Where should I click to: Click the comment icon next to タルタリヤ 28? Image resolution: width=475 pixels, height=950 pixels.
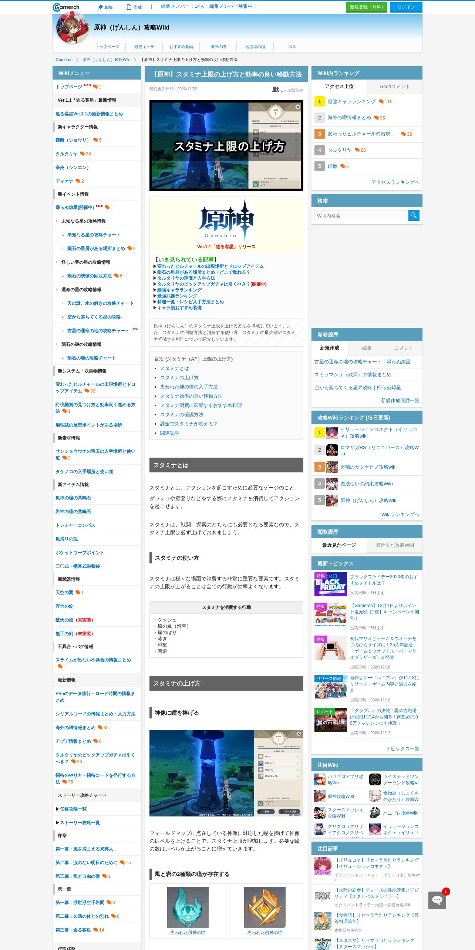82,154
